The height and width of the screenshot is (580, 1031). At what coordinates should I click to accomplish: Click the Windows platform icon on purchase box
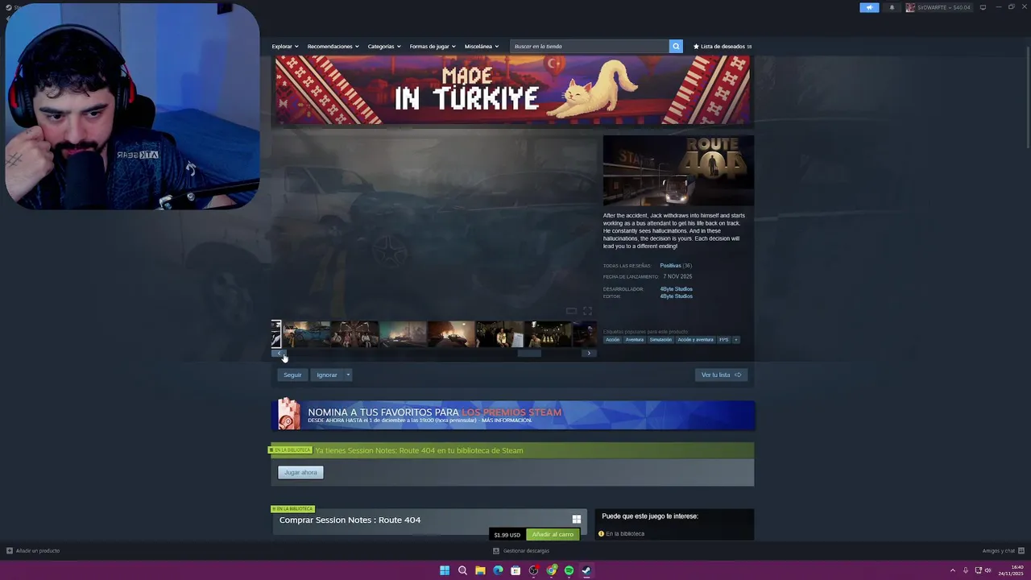pyautogui.click(x=576, y=520)
